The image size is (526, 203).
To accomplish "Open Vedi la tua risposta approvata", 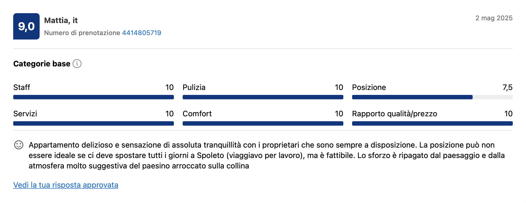I will pyautogui.click(x=65, y=185).
